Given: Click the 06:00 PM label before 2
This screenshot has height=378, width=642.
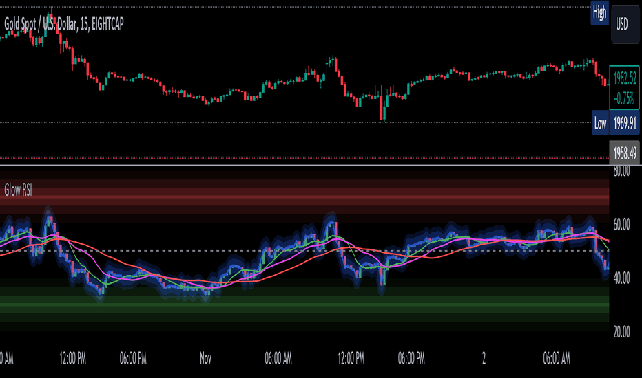Looking at the screenshot, I should [411, 358].
